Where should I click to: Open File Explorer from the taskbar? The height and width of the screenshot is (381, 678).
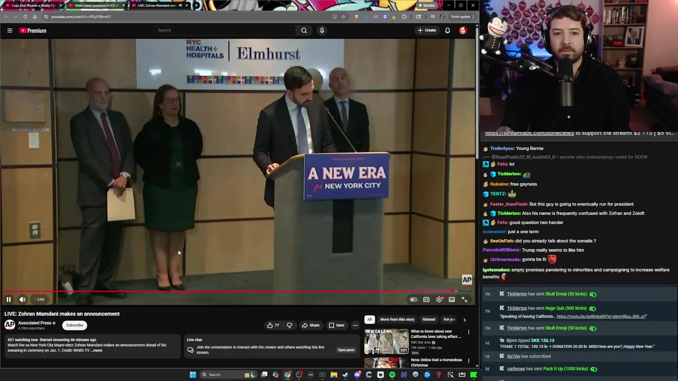(x=334, y=375)
